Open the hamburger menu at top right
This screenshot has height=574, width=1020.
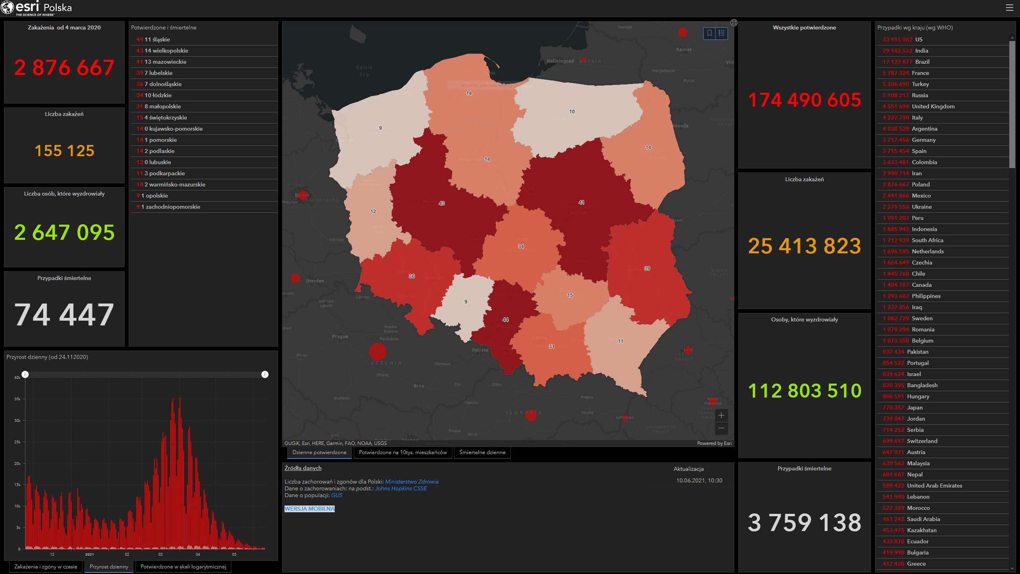(1009, 8)
